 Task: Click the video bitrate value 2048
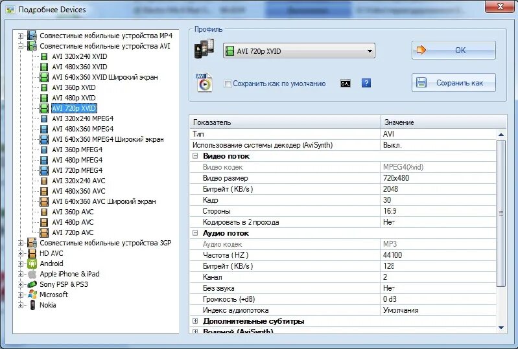390,189
